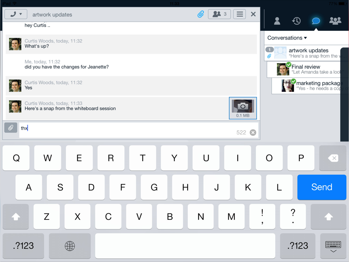Tap the H key
This screenshot has width=349, height=262.
click(x=185, y=187)
